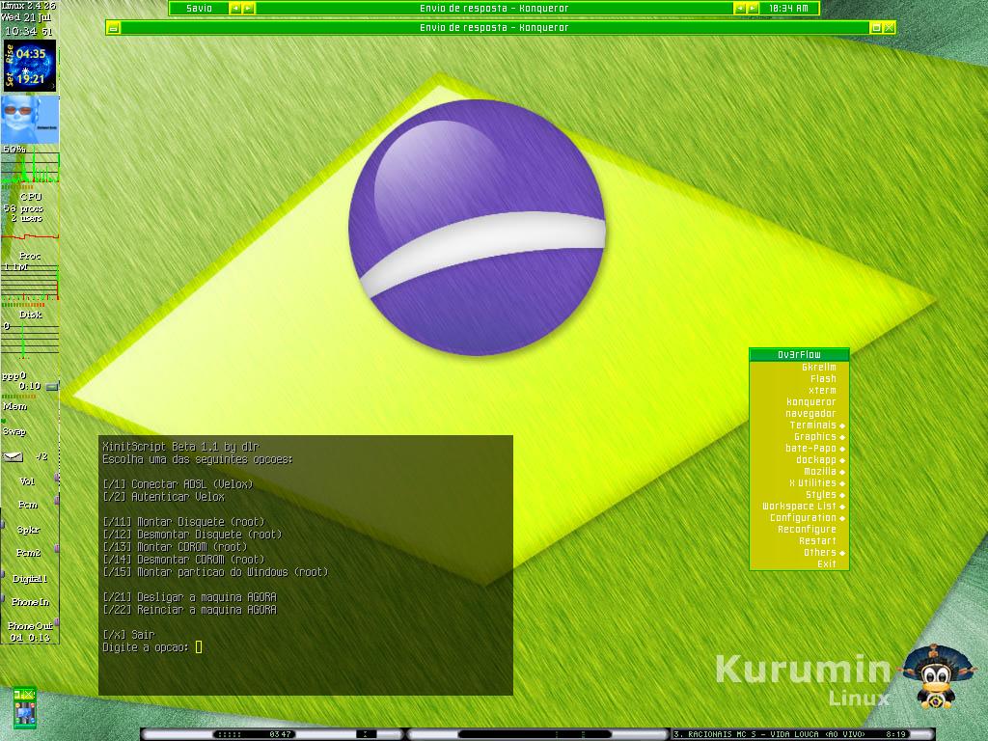This screenshot has height=741, width=988.
Task: Click the Pcm2 mixer slider knob
Action: pyautogui.click(x=57, y=549)
